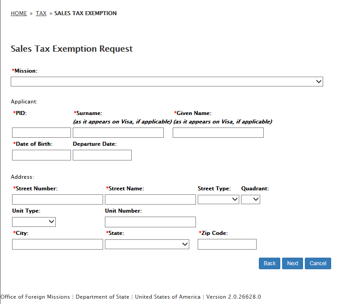Click the Office of Foreign Missions footer text
This screenshot has height=304, width=345.
(x=35, y=297)
